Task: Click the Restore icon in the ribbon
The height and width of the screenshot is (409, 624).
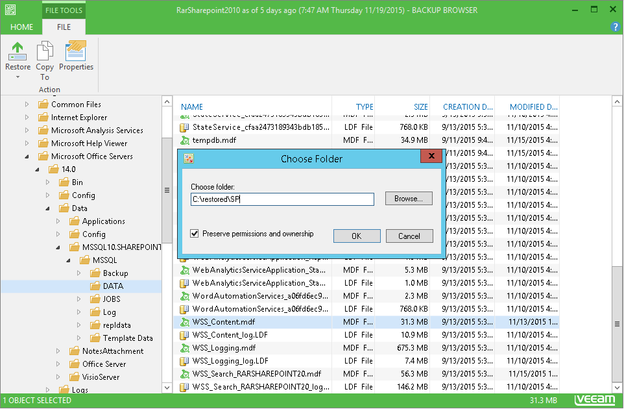Action: (18, 51)
